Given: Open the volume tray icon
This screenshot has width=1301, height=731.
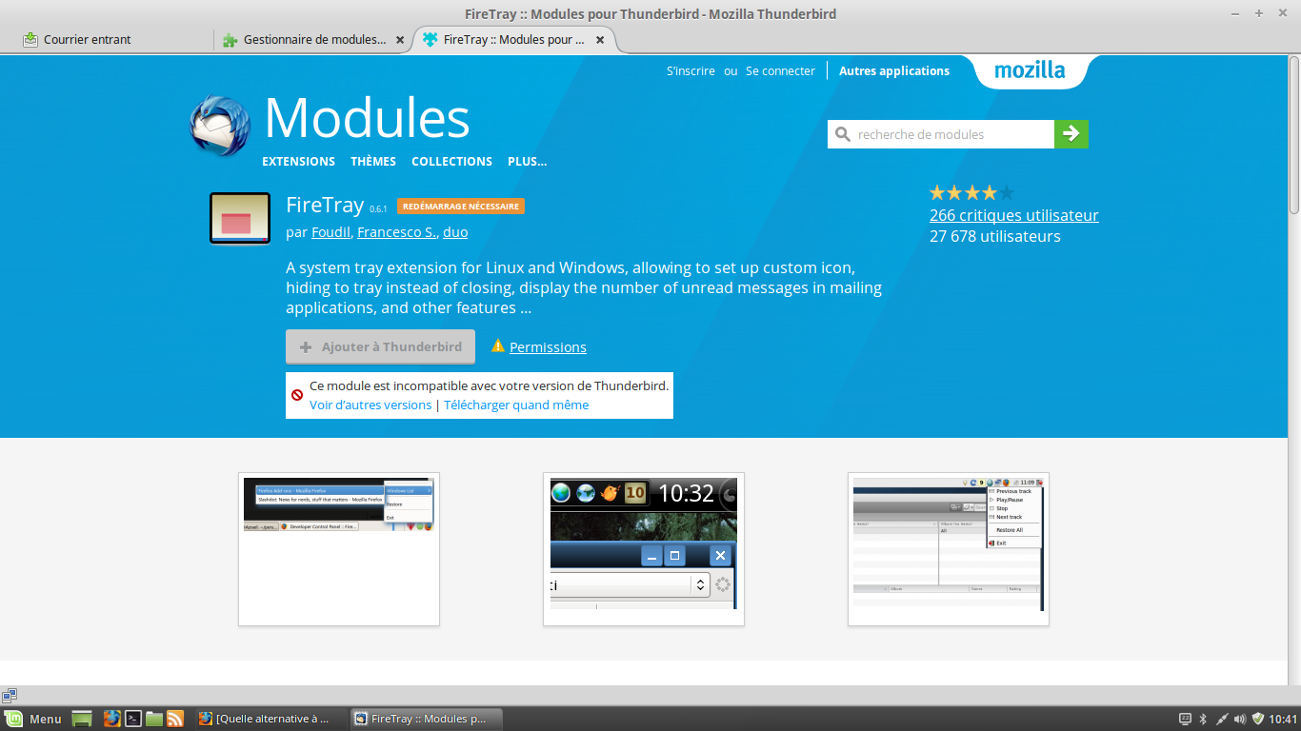Looking at the screenshot, I should 1239,719.
